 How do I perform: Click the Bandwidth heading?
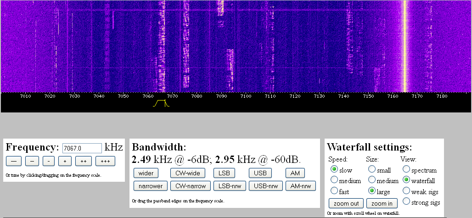pos(159,147)
